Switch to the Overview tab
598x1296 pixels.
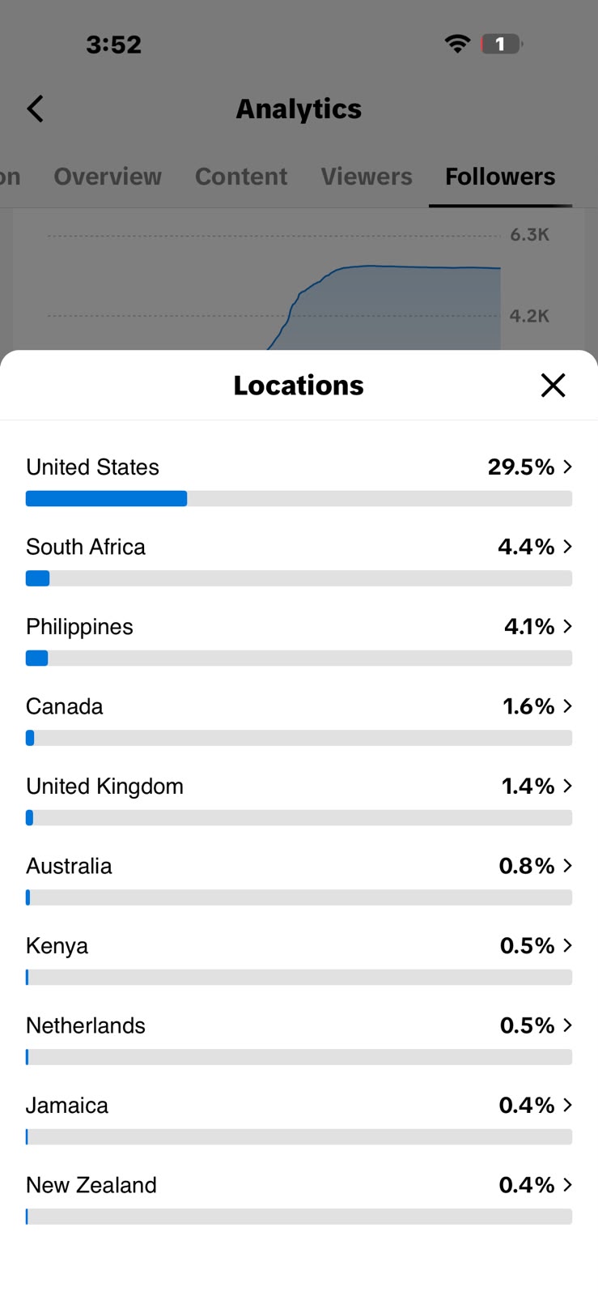(108, 177)
